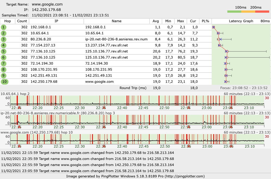
Task: Click the Latency Graph column header
Action: [x=241, y=21]
